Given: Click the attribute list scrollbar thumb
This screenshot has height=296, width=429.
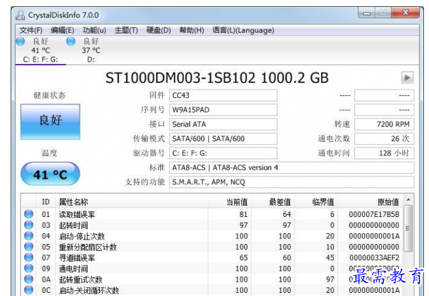Looking at the screenshot, I should click(408, 228).
